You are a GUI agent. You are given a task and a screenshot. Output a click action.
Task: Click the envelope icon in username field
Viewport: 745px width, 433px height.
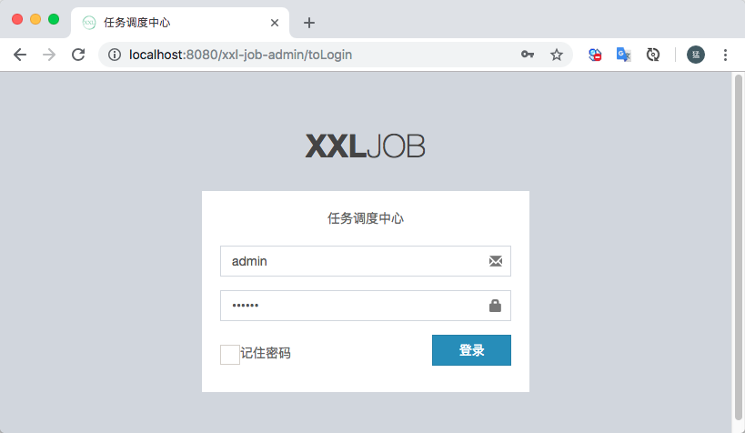[496, 261]
